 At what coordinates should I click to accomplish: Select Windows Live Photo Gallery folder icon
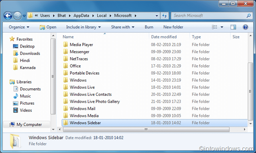66,101
